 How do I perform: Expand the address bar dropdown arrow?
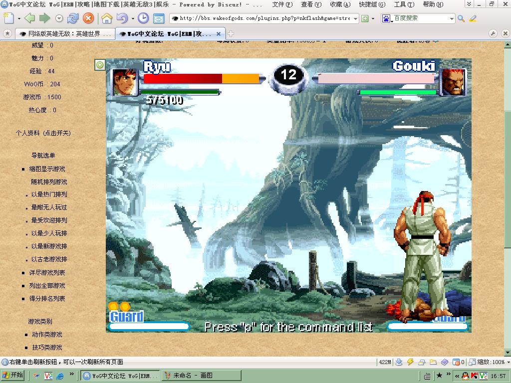[355, 19]
